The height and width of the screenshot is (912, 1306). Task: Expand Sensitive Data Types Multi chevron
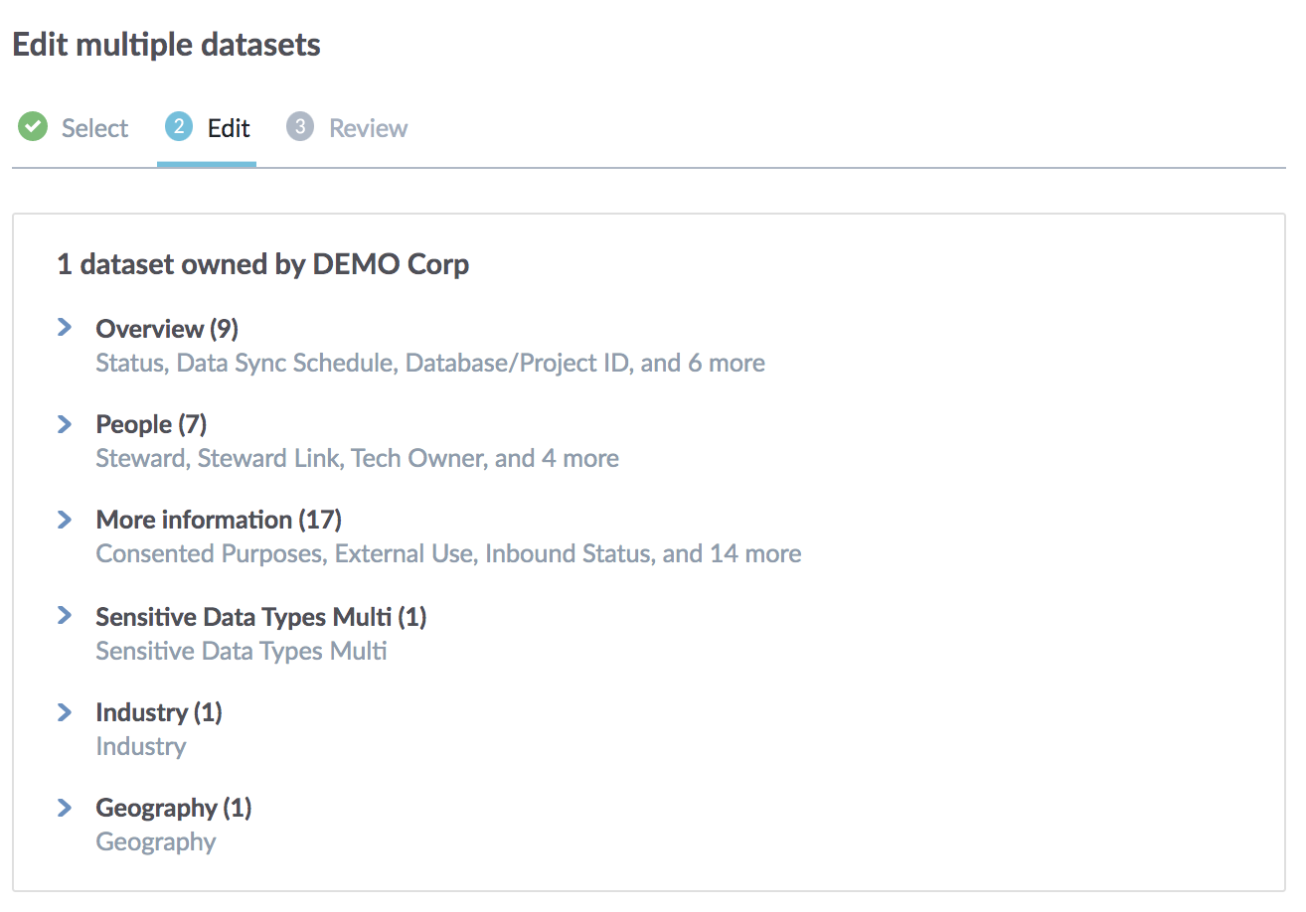point(65,616)
